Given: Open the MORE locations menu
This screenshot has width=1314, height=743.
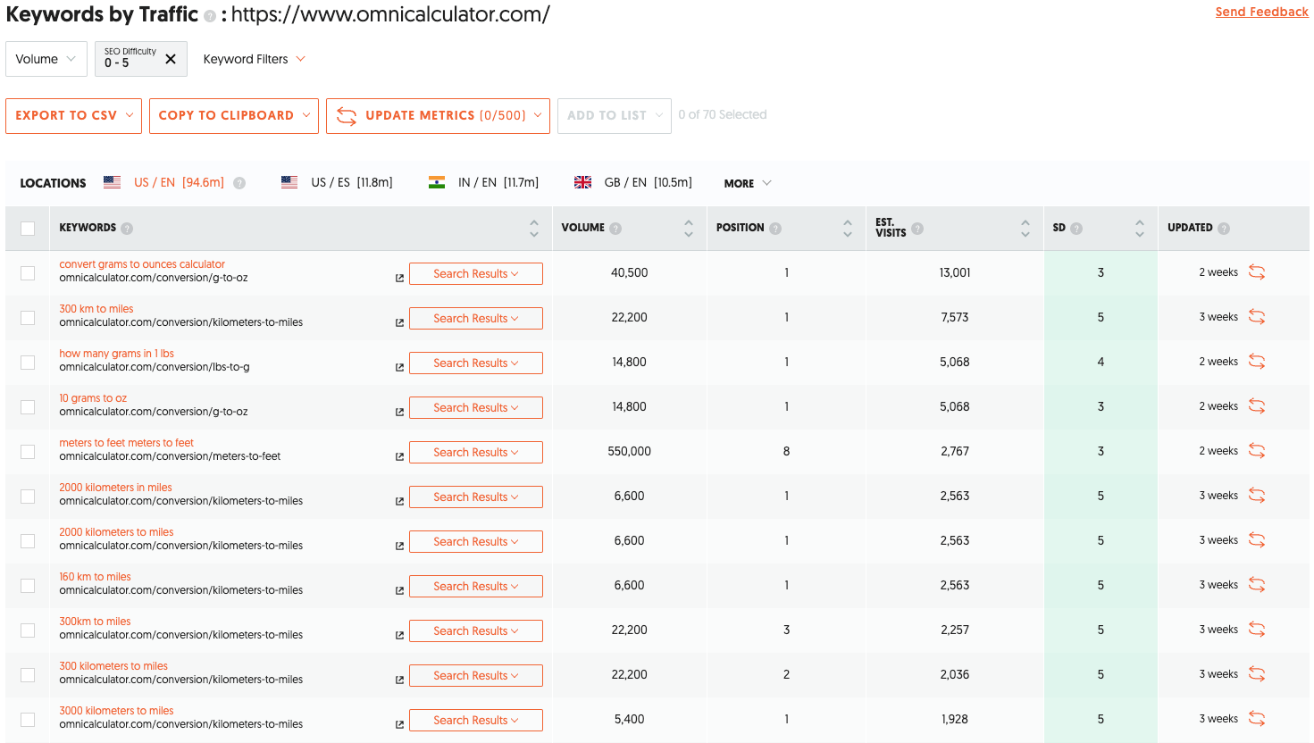Looking at the screenshot, I should (x=747, y=183).
